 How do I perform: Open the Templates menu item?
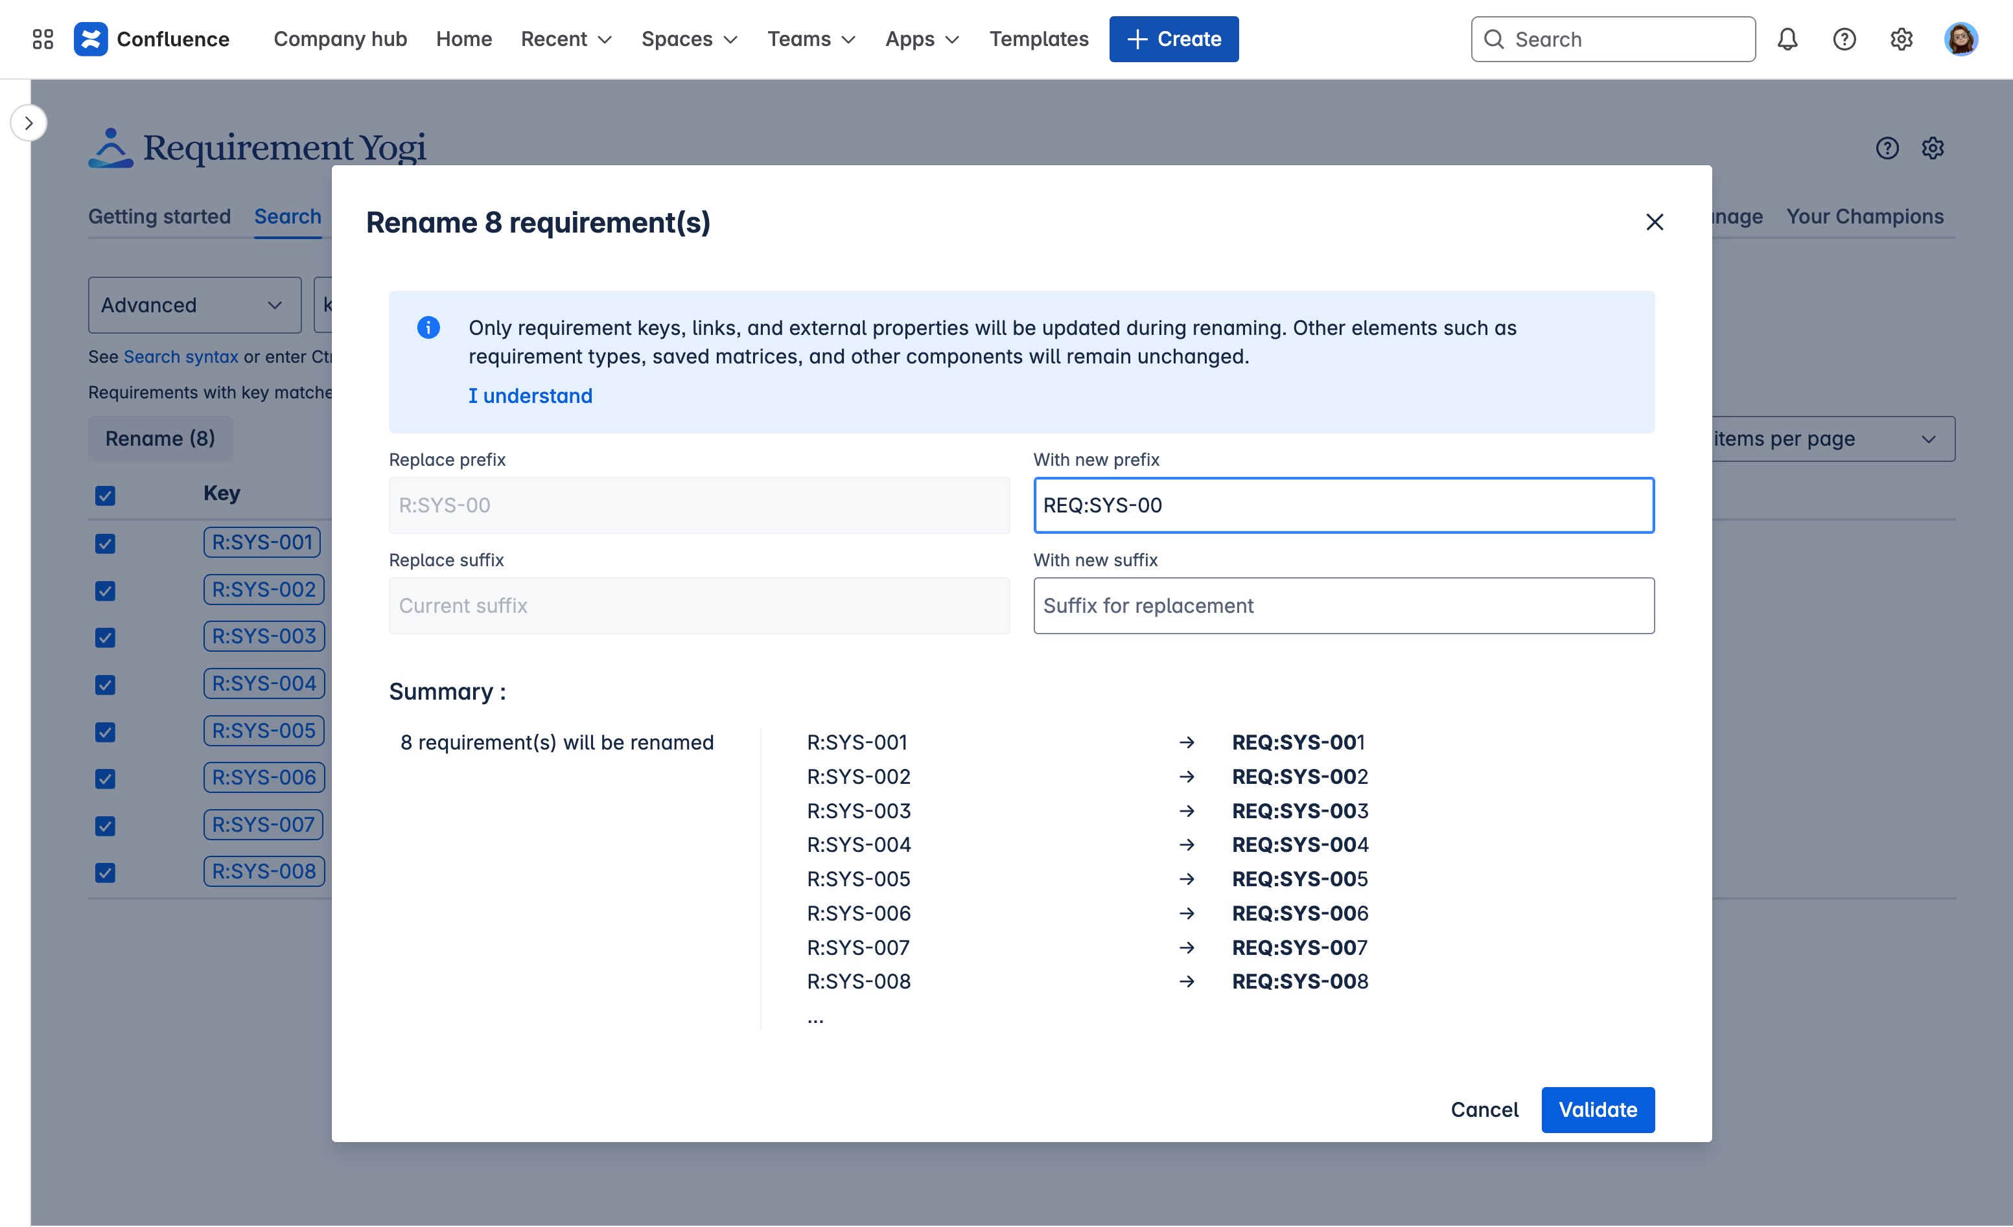pos(1038,39)
